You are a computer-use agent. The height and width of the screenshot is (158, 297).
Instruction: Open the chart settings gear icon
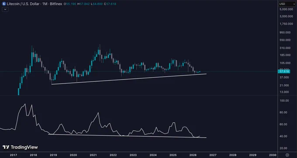click(x=287, y=155)
